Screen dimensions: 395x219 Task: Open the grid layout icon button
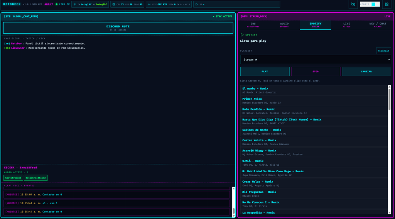[387, 4]
